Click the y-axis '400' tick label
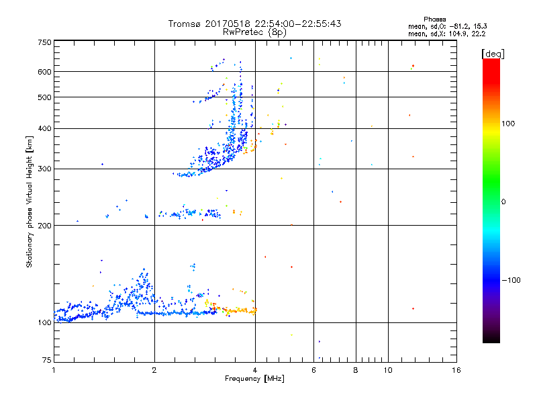The image size is (537, 403). [x=44, y=128]
